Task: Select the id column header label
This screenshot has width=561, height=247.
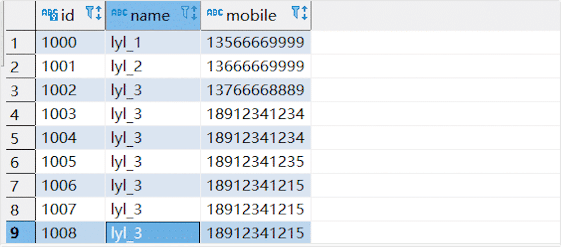Action: (67, 15)
